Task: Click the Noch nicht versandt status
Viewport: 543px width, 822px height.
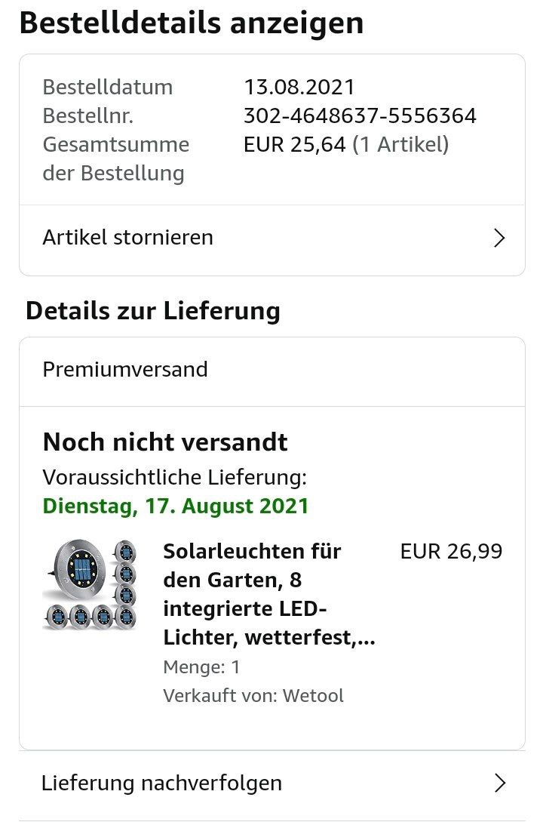Action: [x=165, y=442]
